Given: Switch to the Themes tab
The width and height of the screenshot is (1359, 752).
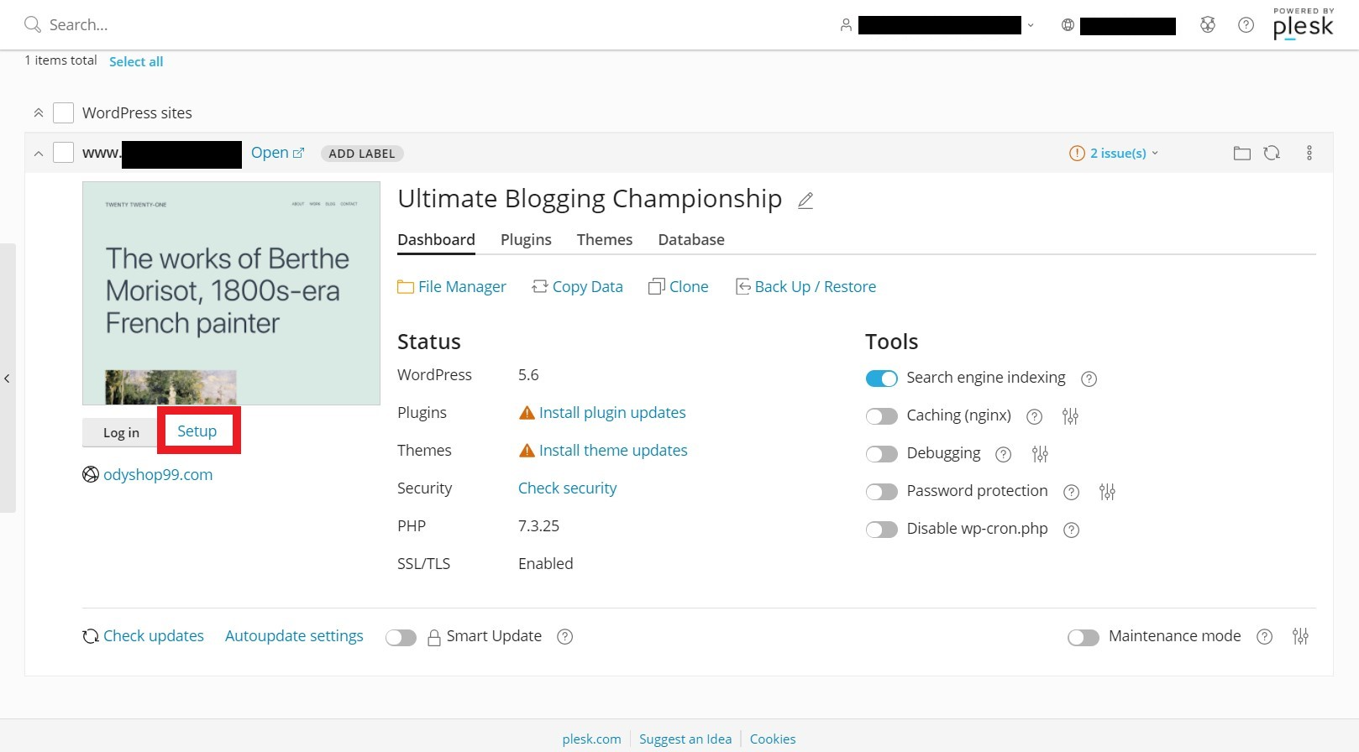Looking at the screenshot, I should (605, 240).
